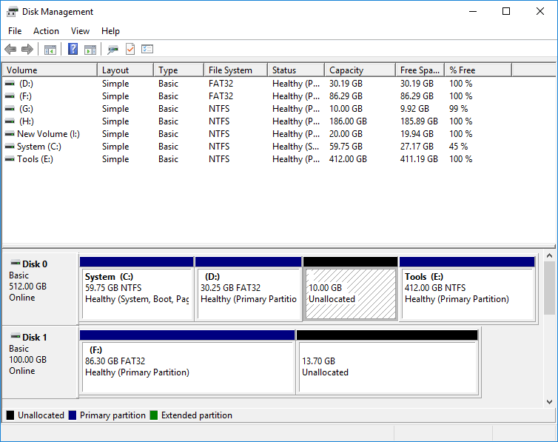The width and height of the screenshot is (558, 442).
Task: Click Show/Hide Action Pane toolbar icon
Action: [x=90, y=50]
